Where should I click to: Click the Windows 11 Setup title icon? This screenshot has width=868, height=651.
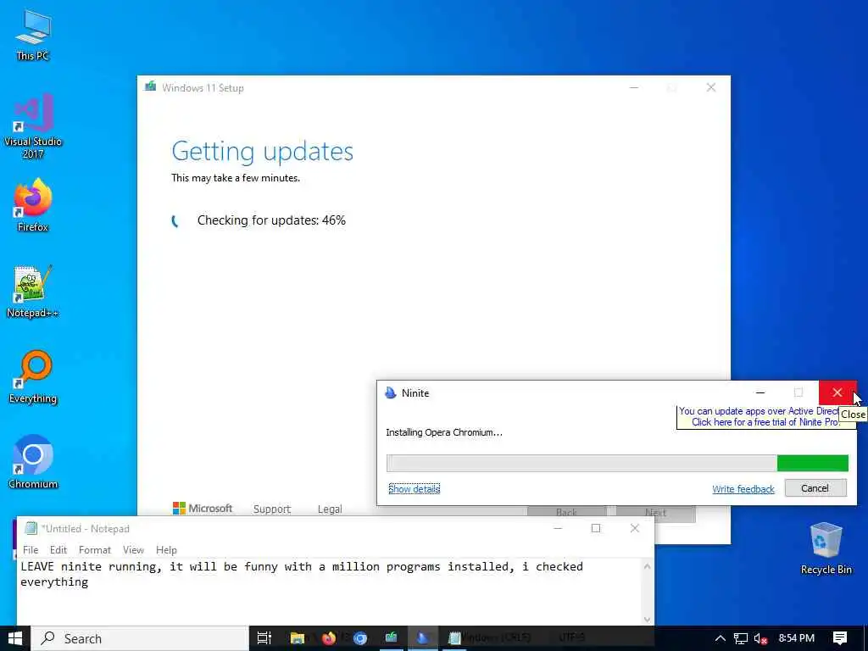click(150, 87)
